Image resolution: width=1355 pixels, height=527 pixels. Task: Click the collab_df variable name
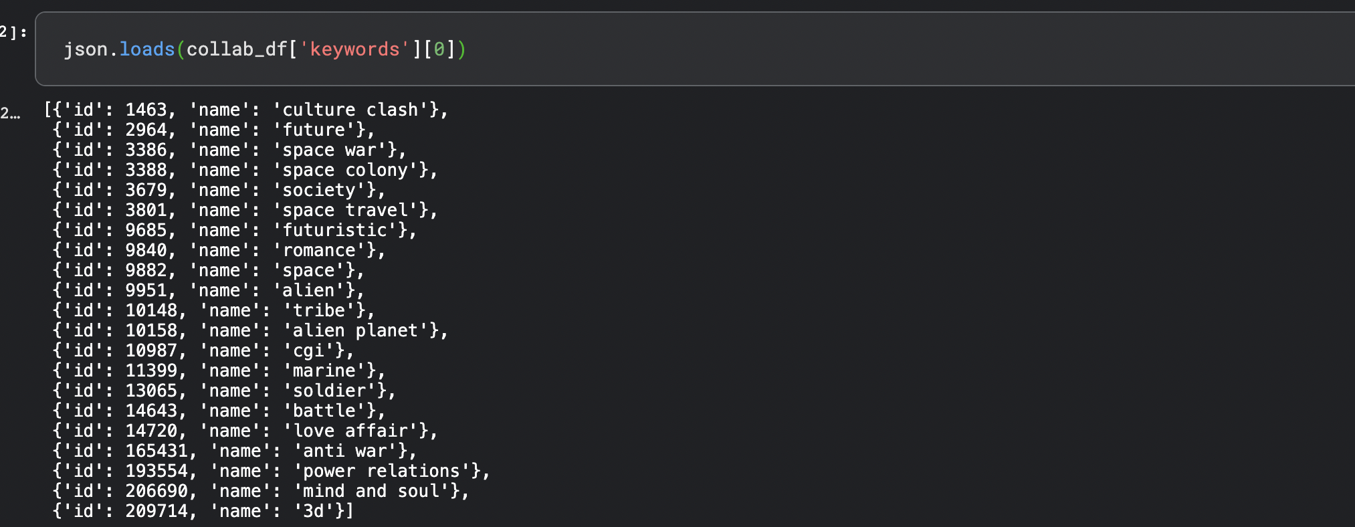[237, 49]
